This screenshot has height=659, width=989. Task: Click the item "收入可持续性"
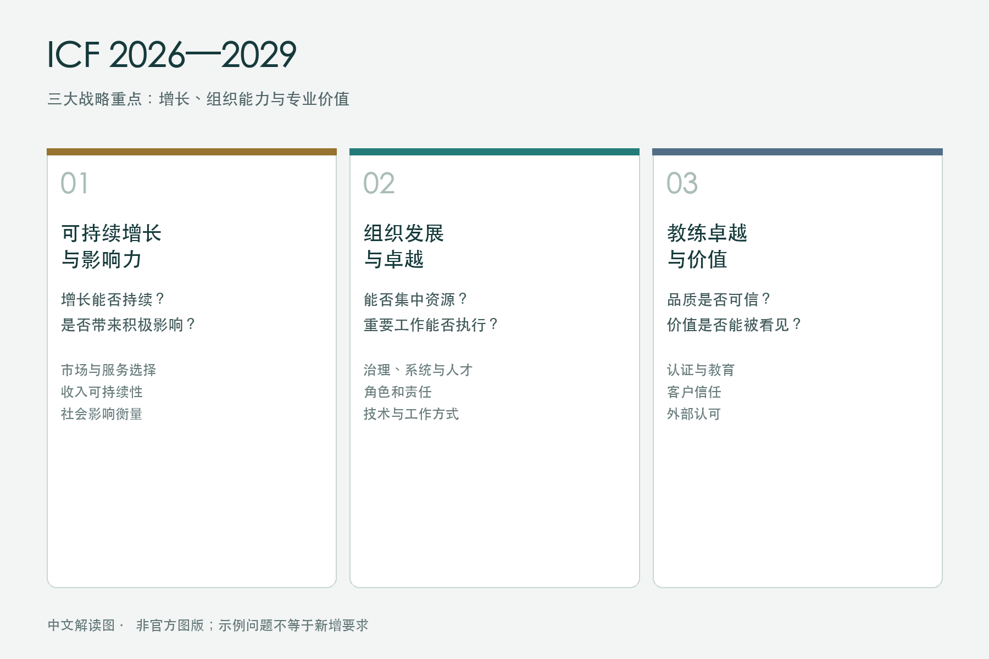point(102,392)
